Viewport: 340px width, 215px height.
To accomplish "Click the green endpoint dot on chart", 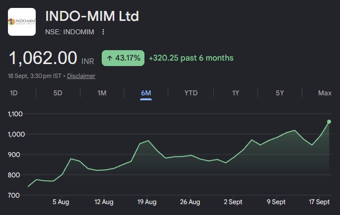I will (329, 122).
